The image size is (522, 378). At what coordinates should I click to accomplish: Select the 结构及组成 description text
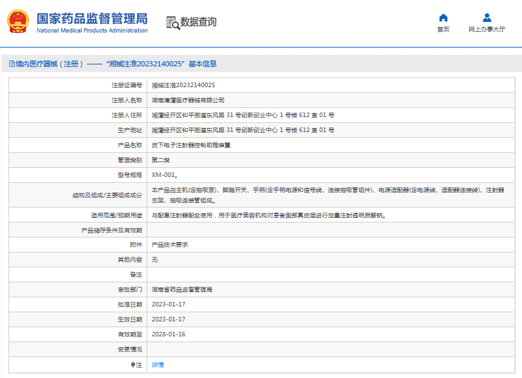click(328, 195)
